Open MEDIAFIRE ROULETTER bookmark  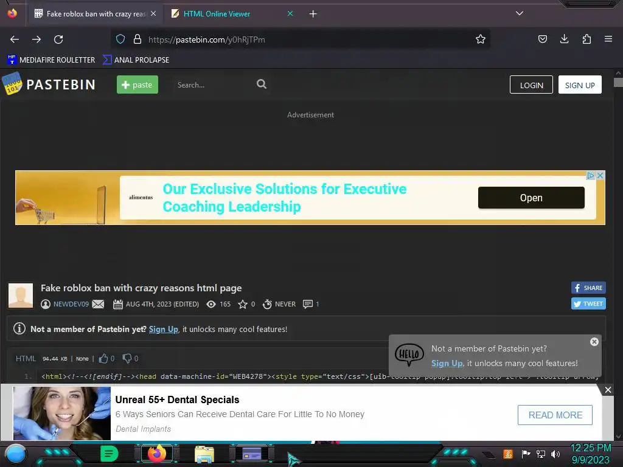point(51,60)
